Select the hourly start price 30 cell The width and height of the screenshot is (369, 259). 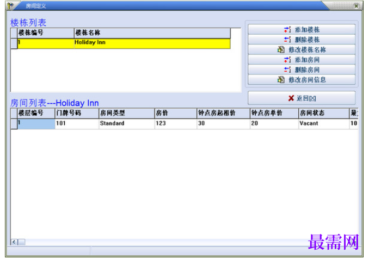pos(223,124)
